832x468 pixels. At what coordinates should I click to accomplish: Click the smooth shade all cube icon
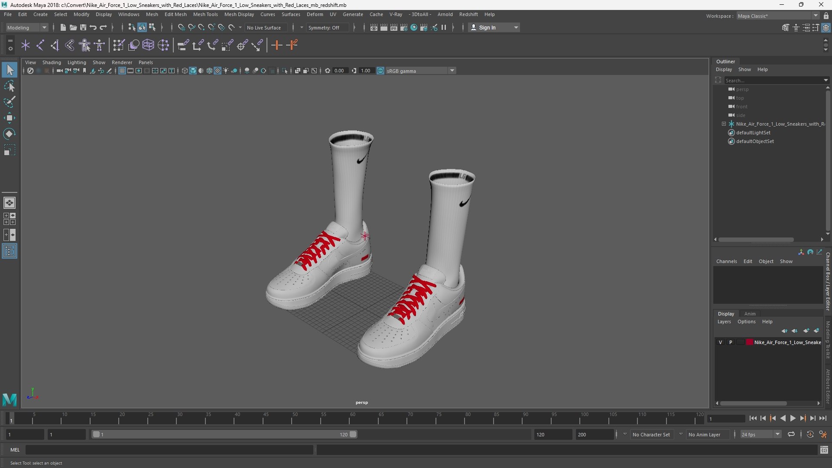click(x=193, y=71)
